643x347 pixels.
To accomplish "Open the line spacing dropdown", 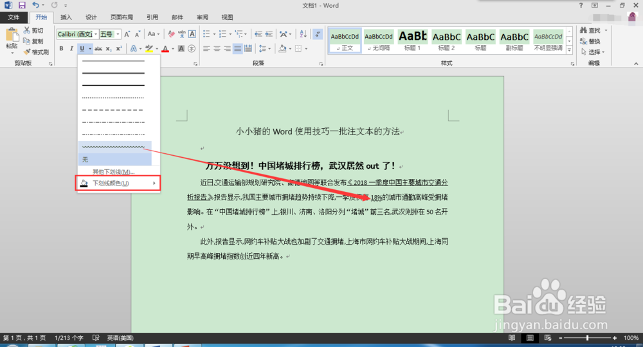I will pos(265,48).
